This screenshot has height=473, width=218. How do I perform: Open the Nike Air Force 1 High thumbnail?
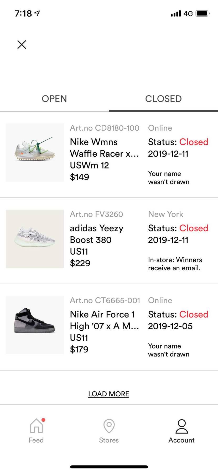coord(35,325)
